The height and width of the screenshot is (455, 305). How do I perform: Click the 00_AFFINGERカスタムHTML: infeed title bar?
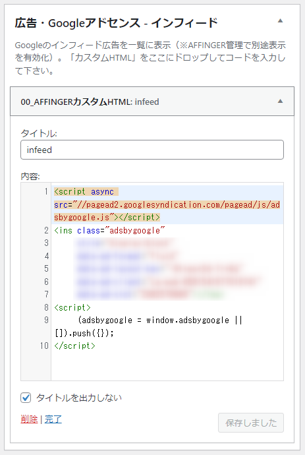[152, 102]
